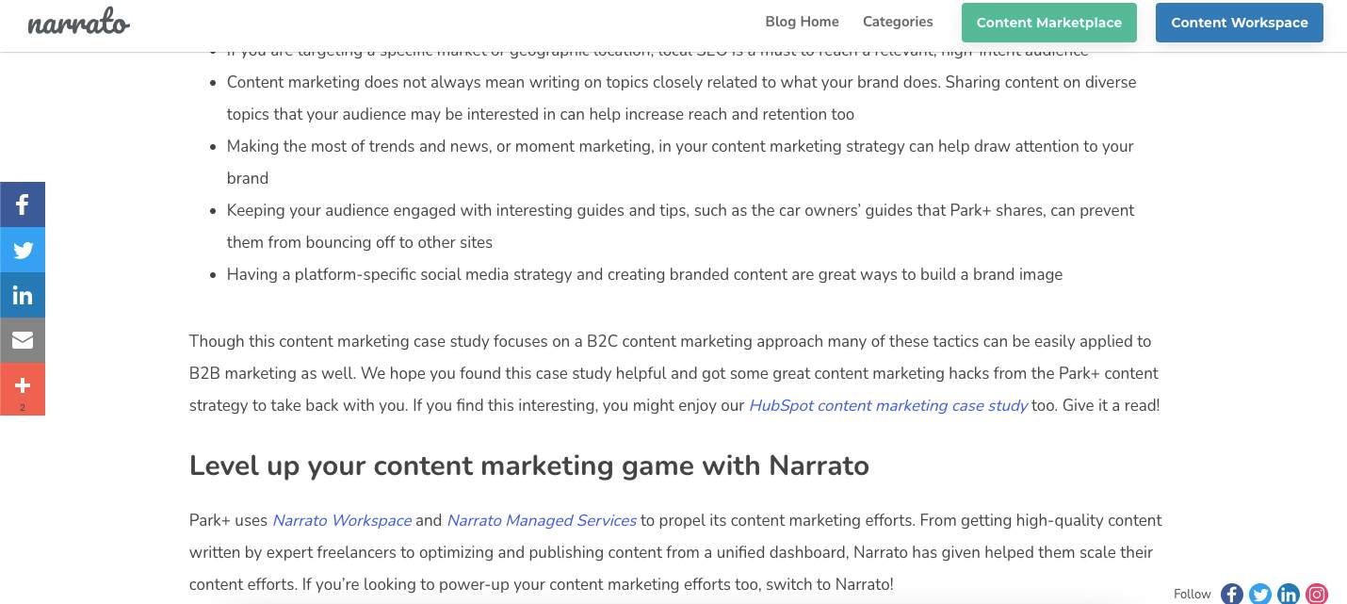Viewport: 1347px width, 604px height.
Task: Click the bullet starting 'Having a platform-specific social media strategy'
Action: (x=644, y=274)
